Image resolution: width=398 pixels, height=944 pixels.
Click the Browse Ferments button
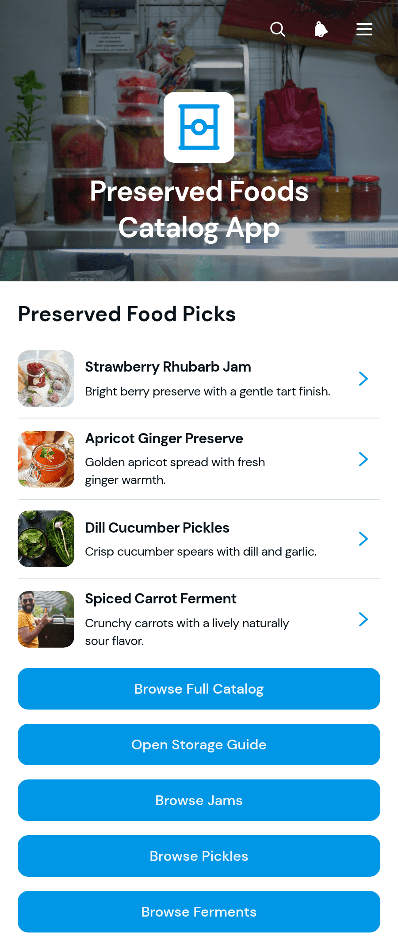199,912
